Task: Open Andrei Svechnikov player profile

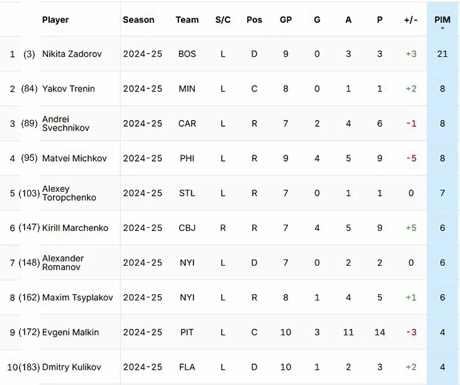Action: (66, 123)
